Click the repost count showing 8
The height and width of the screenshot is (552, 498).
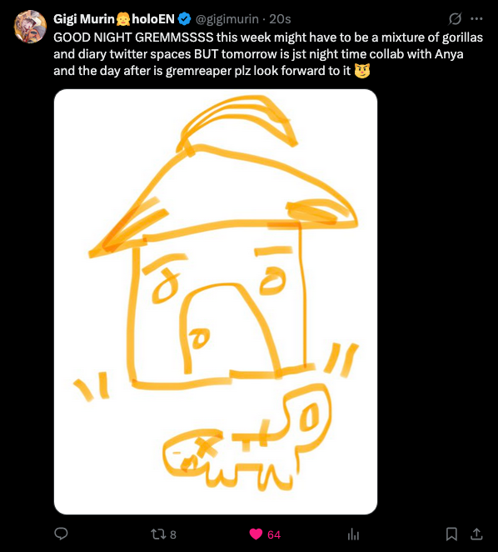point(173,534)
